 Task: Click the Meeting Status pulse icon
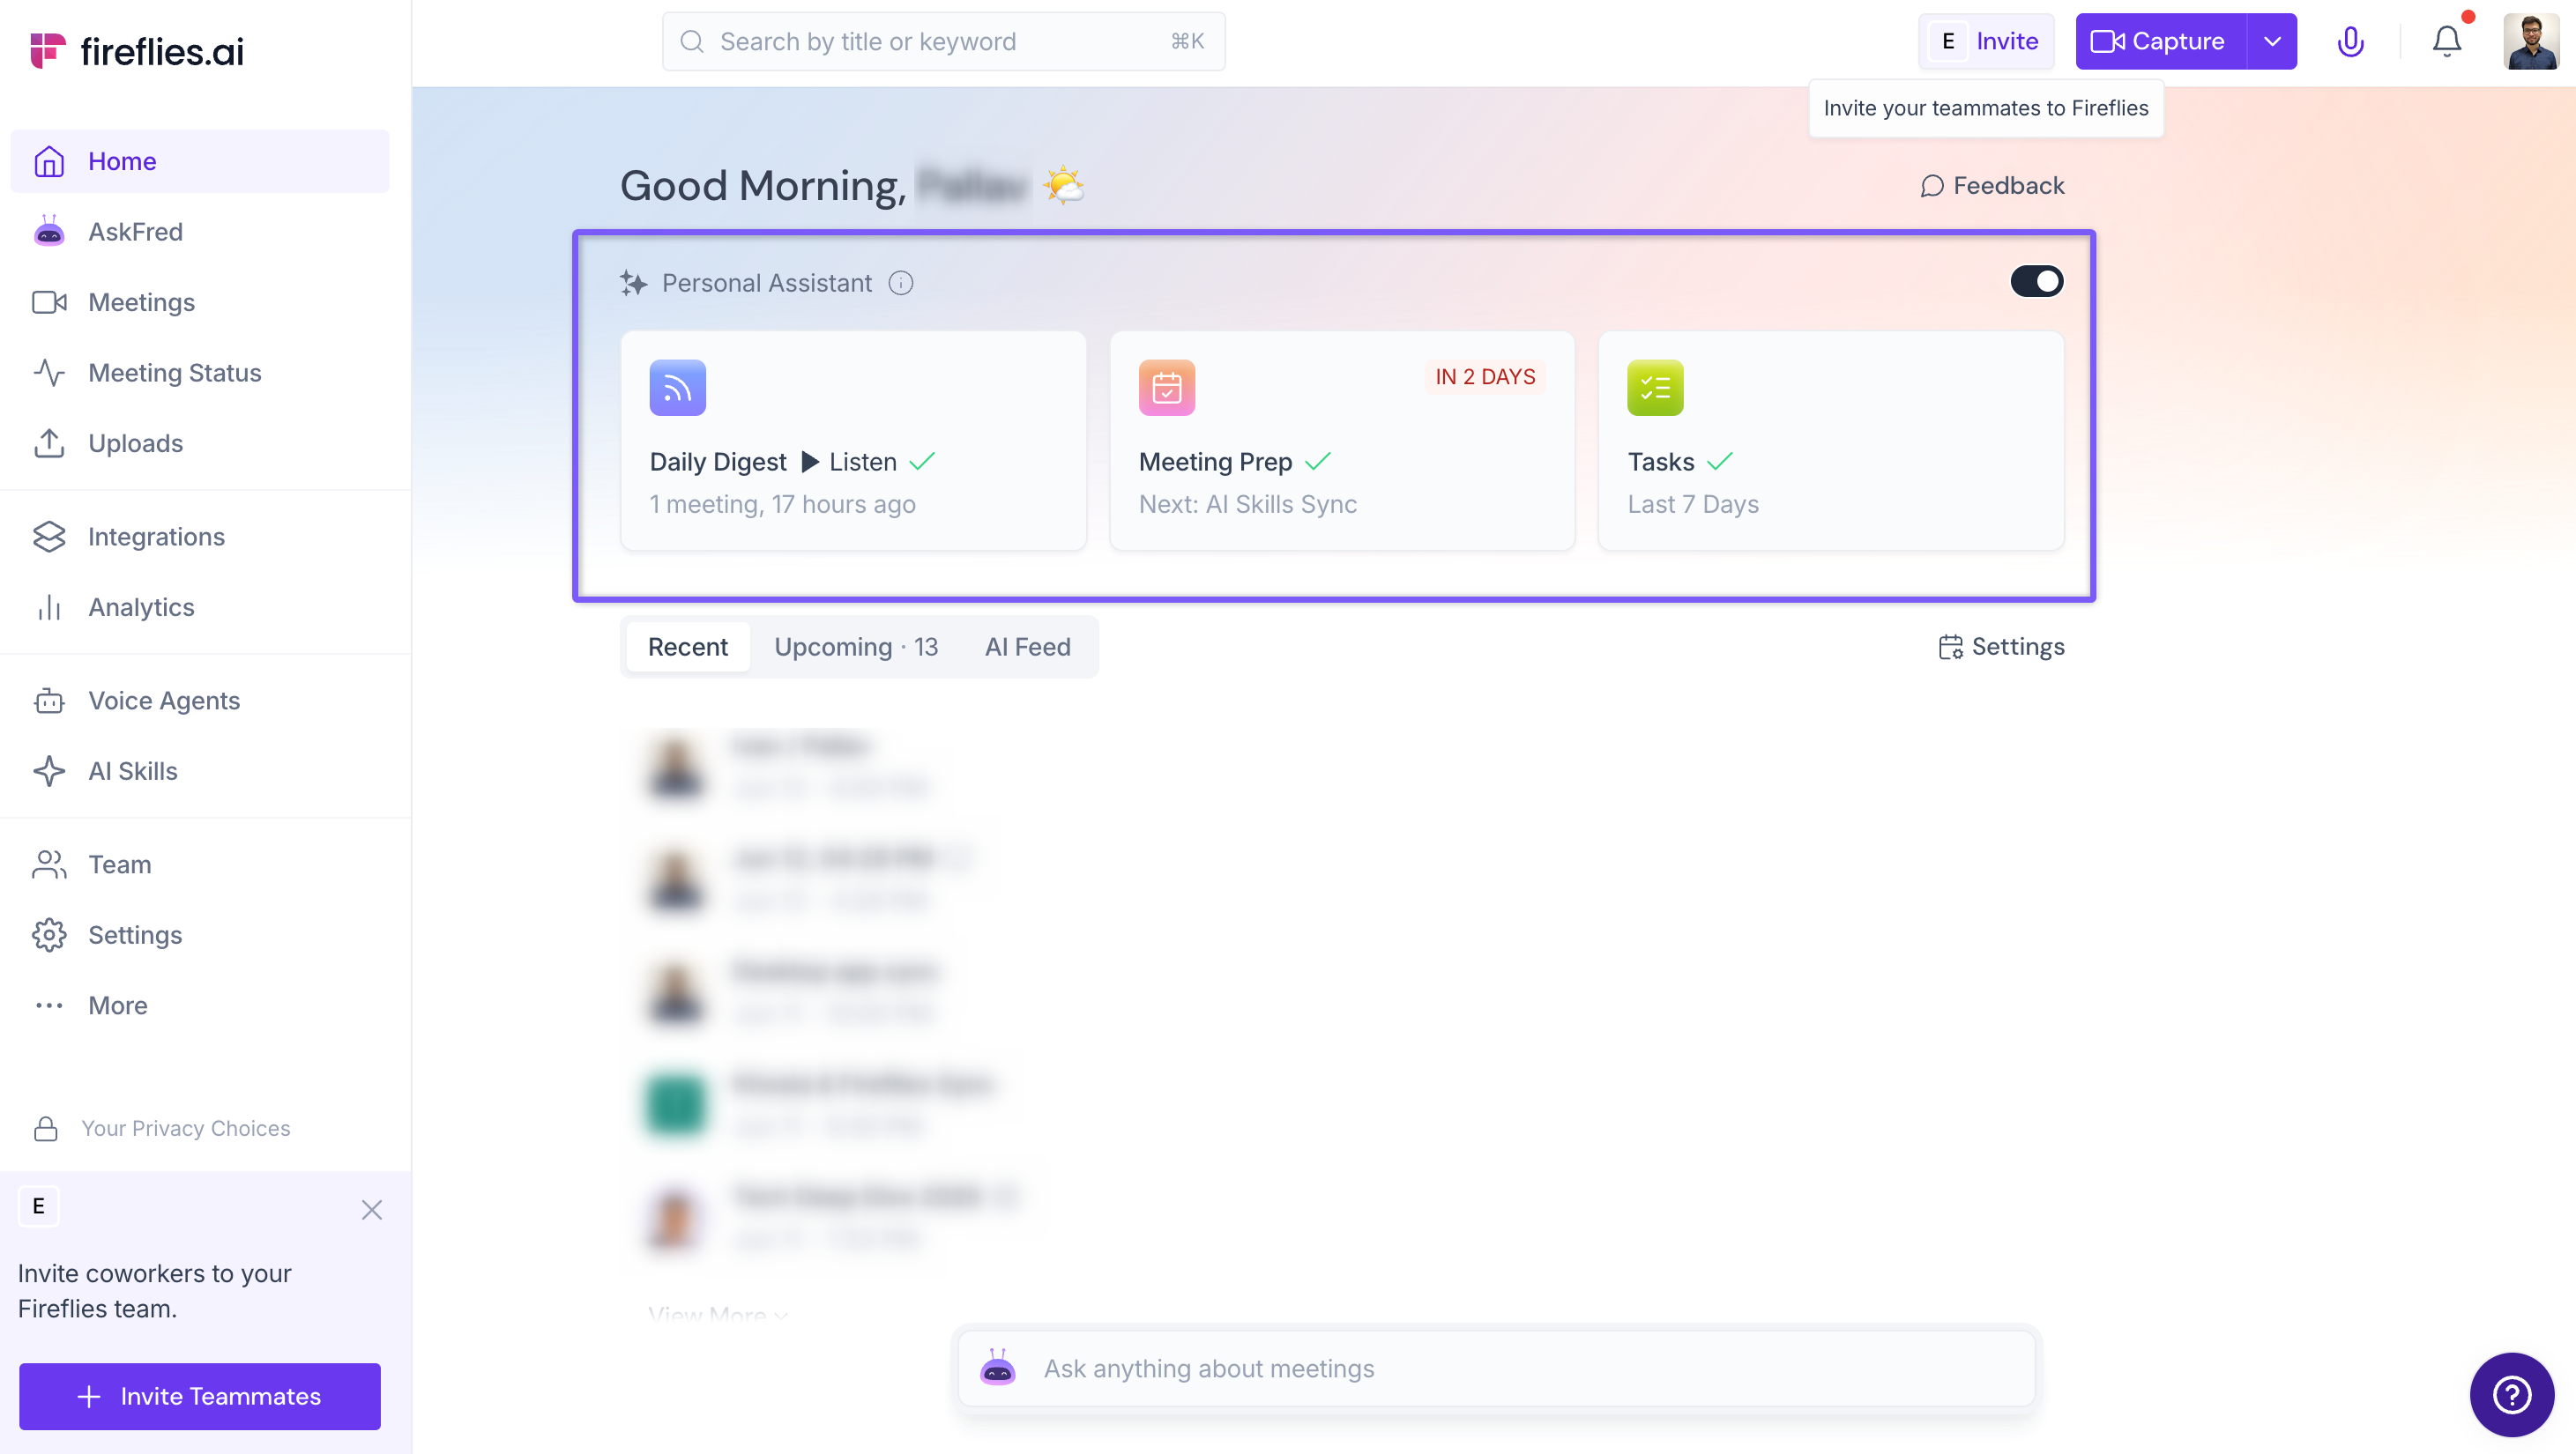click(x=49, y=373)
